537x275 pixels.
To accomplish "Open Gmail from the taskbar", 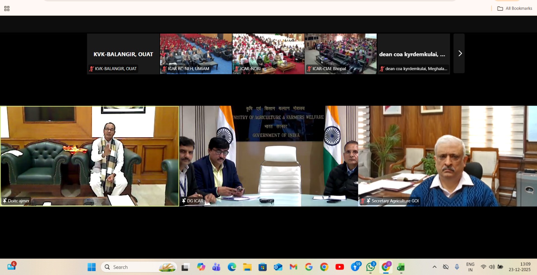I will point(293,267).
